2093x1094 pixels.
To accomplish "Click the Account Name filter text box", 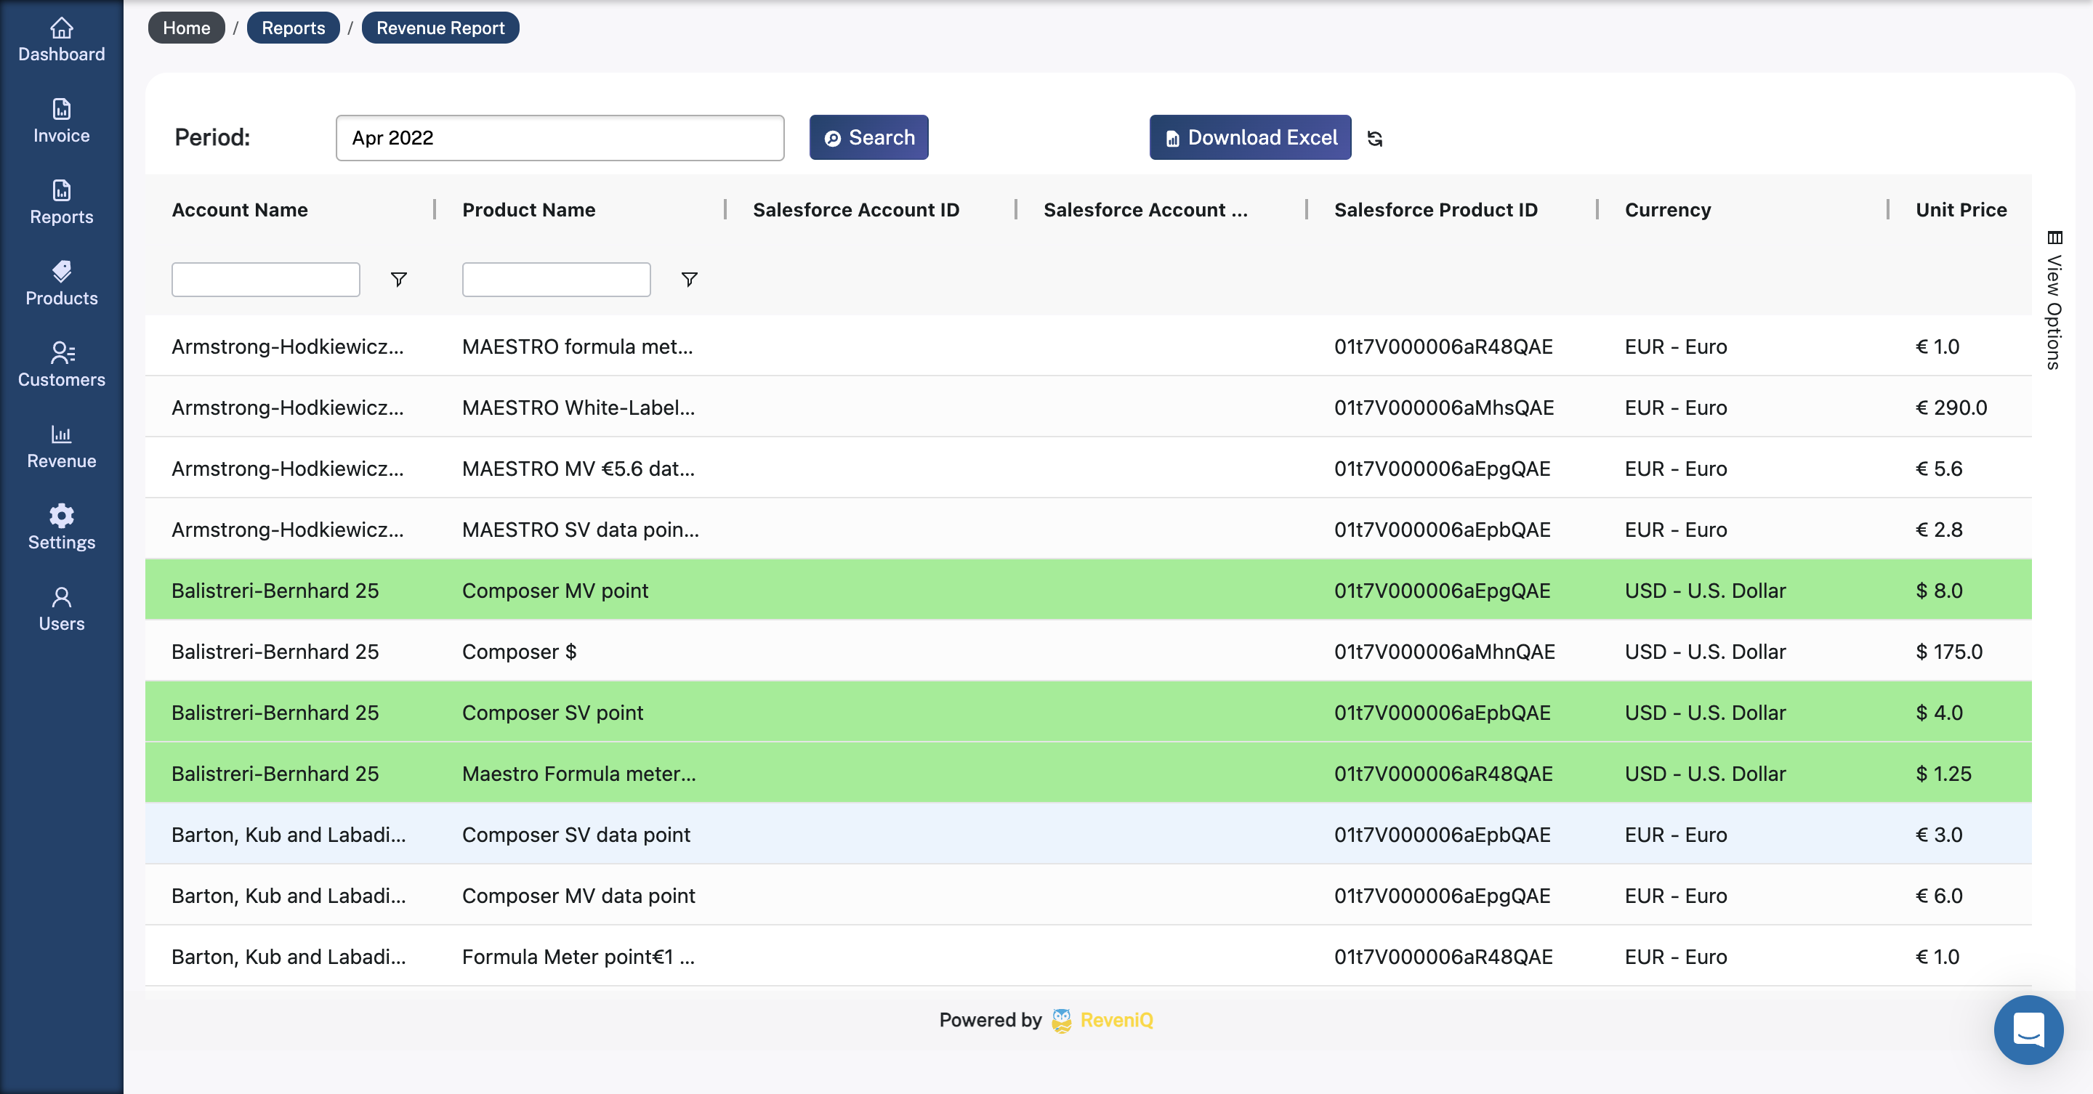I will pos(265,280).
